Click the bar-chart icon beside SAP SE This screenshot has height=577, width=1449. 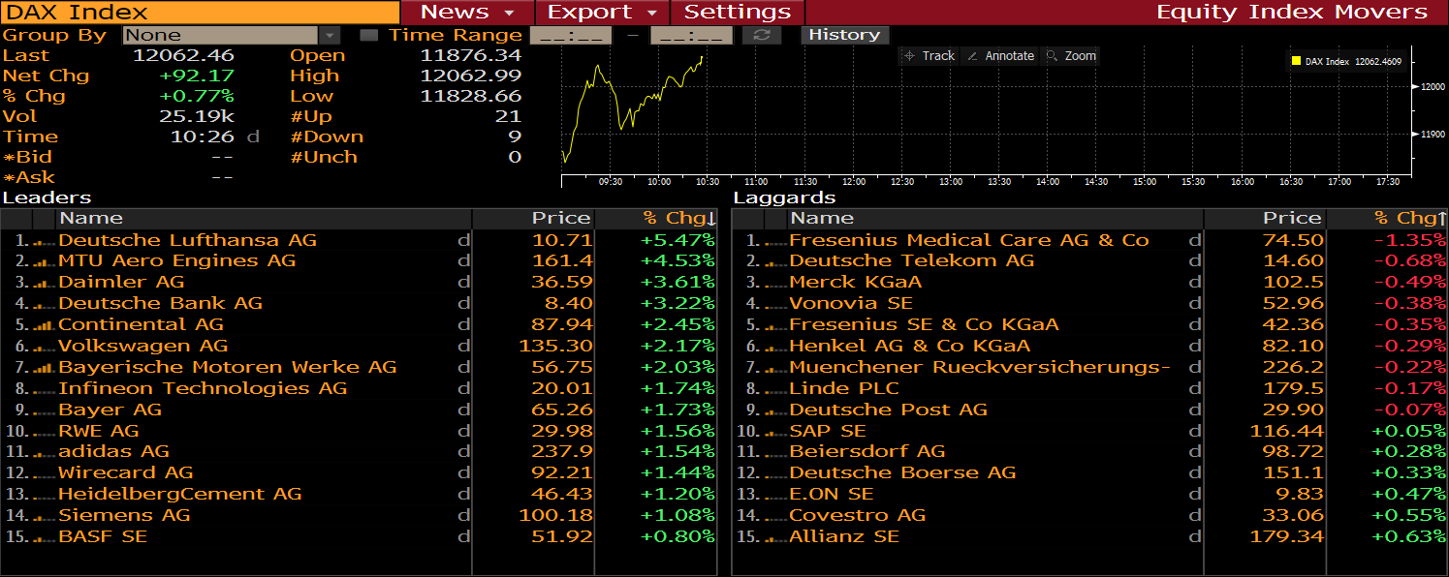(x=774, y=433)
